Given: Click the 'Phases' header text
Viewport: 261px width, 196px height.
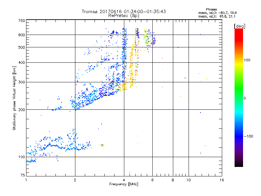Looking at the screenshot, I should (x=211, y=9).
